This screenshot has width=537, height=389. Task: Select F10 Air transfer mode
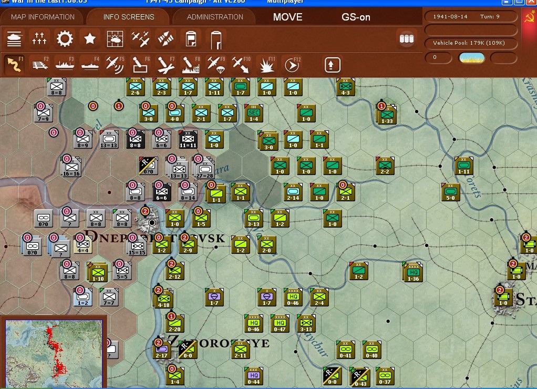point(241,65)
